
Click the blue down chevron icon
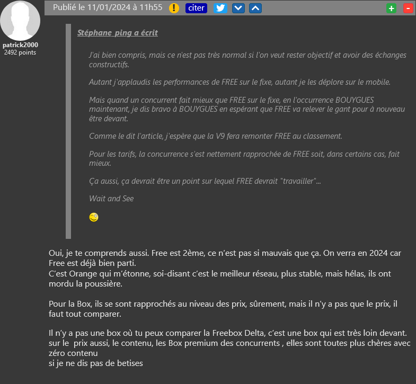click(238, 8)
